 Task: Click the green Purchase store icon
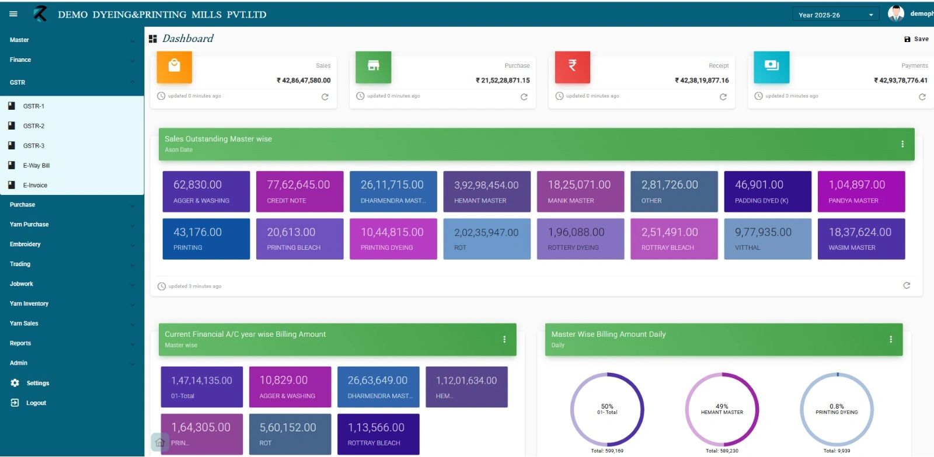[374, 67]
